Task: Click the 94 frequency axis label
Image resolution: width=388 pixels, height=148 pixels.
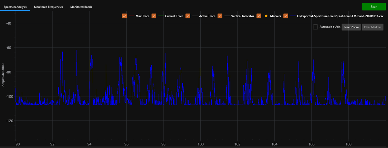Action: click(89, 144)
